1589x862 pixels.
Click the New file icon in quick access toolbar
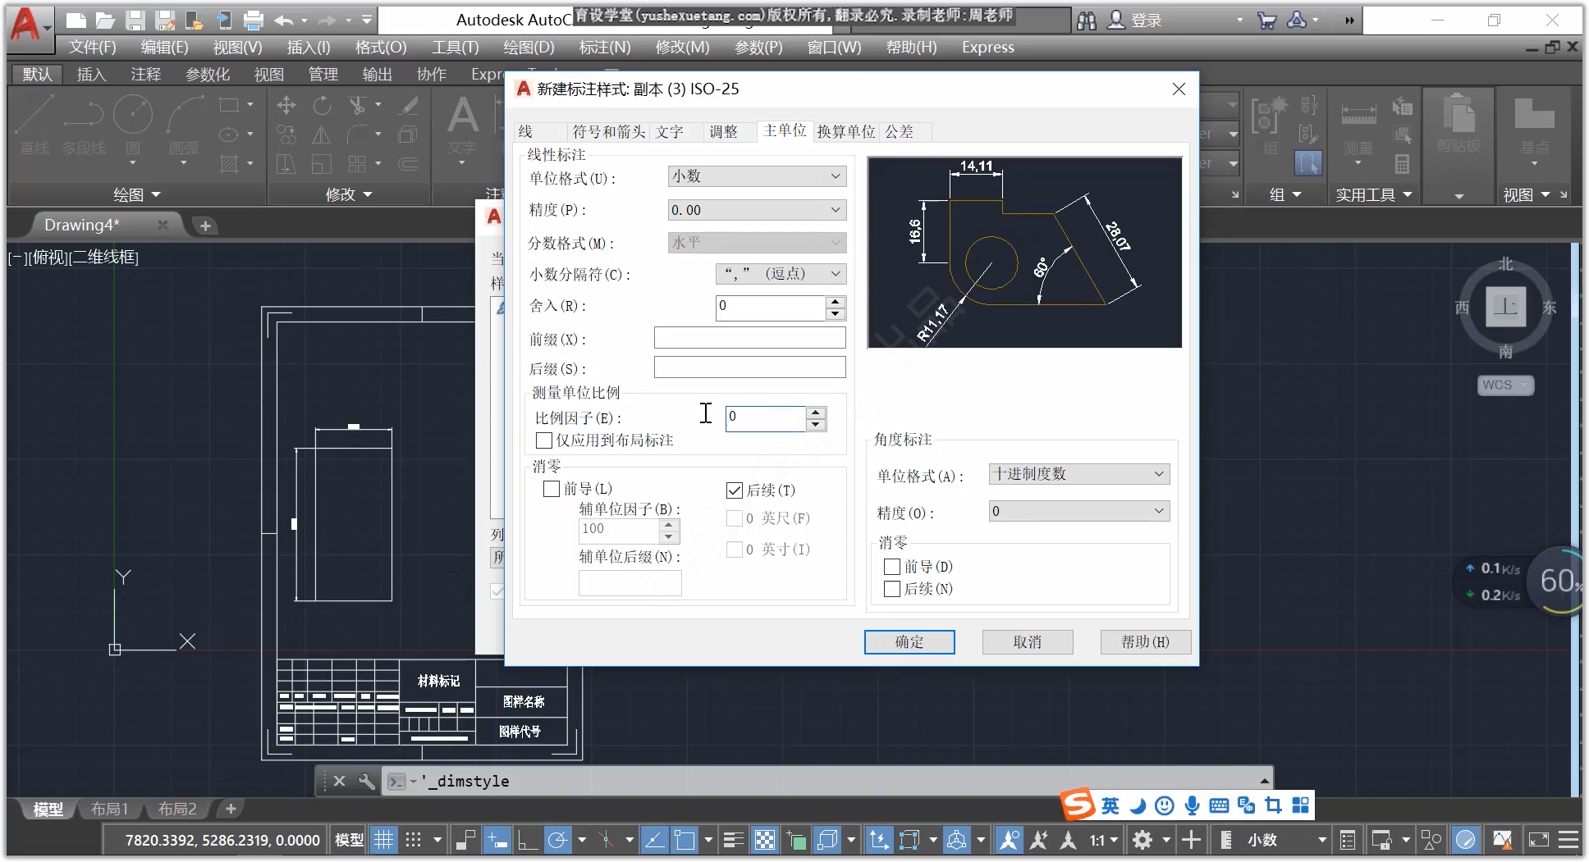click(76, 20)
